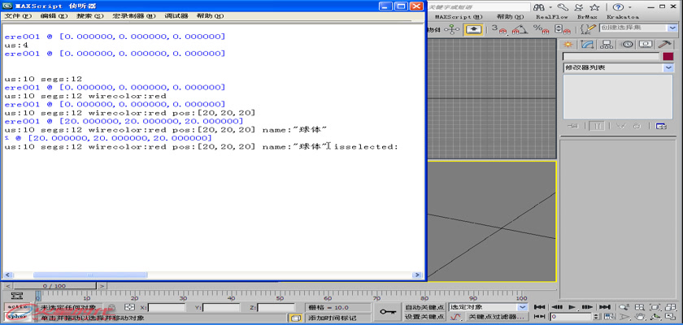The image size is (683, 325).
Task: Click the satellite communication center icon
Action: [578, 7]
